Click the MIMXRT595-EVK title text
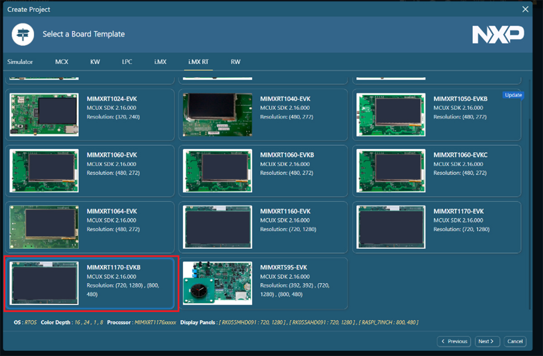The height and width of the screenshot is (356, 543). 283,267
